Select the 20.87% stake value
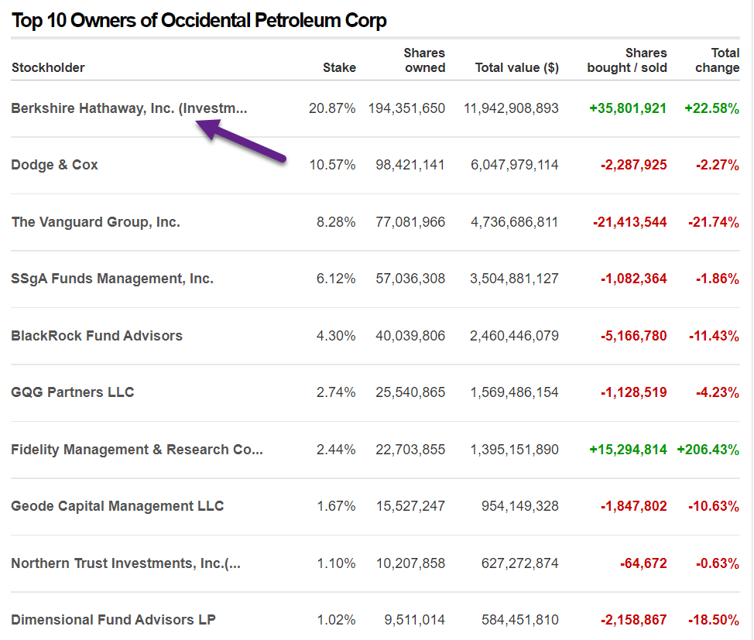This screenshot has height=640, width=754. pyautogui.click(x=332, y=108)
